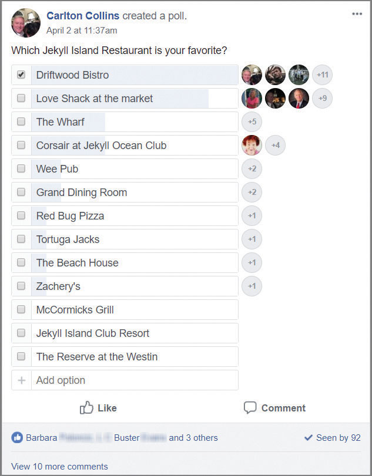Click the plus icon beside Add option
This screenshot has width=372, height=476.
[x=22, y=380]
